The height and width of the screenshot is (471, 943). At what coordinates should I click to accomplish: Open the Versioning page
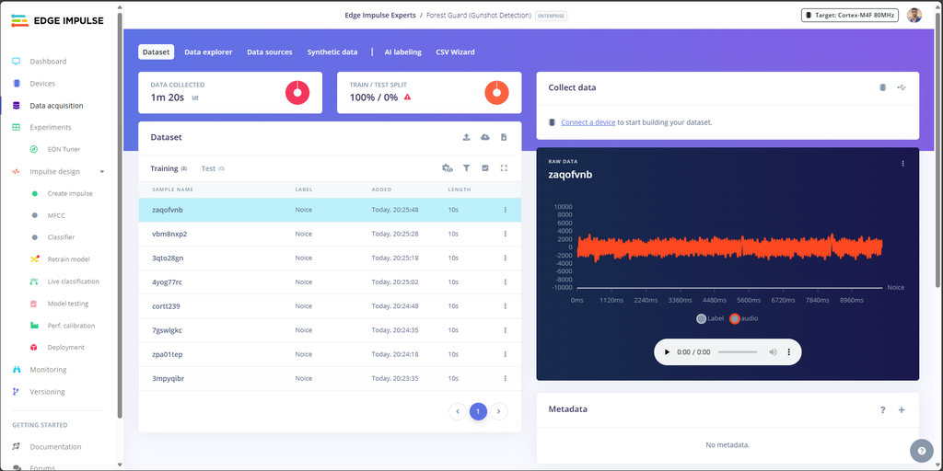(x=47, y=392)
